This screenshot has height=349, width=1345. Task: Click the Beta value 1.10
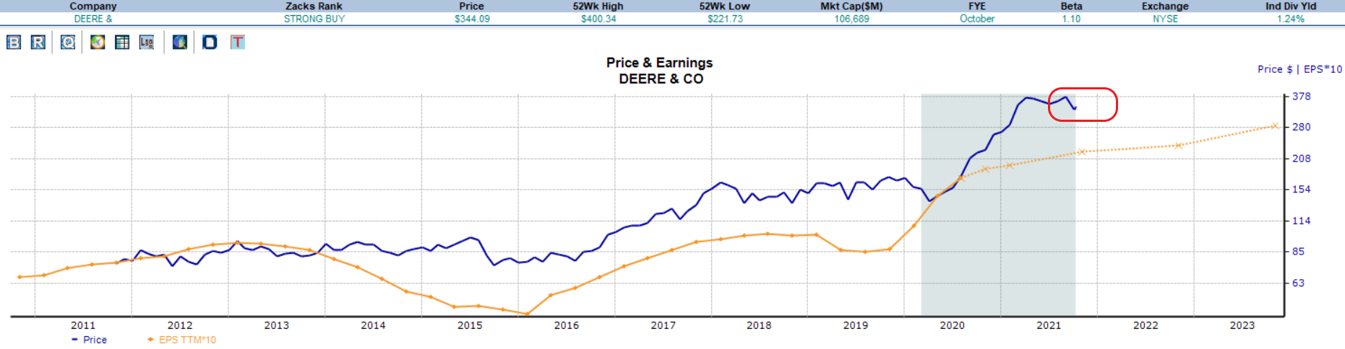(1071, 19)
